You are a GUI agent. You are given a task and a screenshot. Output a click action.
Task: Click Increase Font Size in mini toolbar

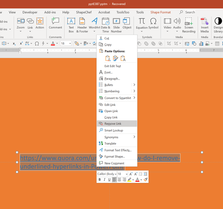pyautogui.click(x=131, y=174)
